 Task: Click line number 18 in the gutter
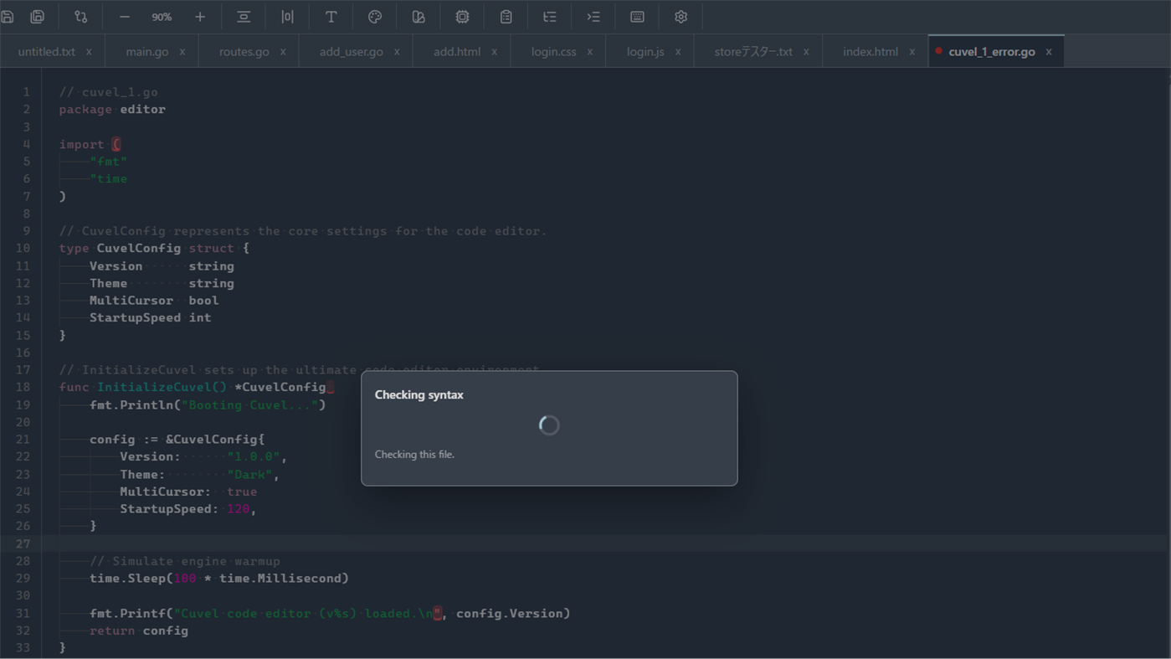(23, 387)
